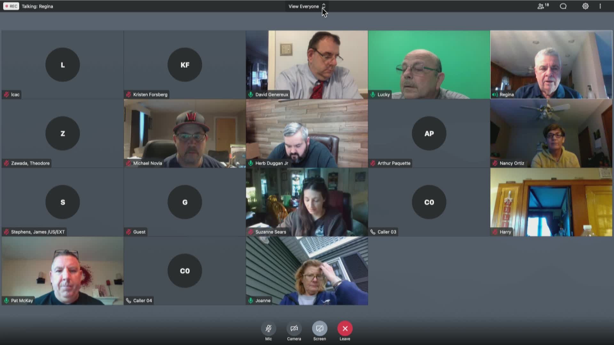This screenshot has width=614, height=345.
Task: Click muted mic icon beside Guest
Action: 129,232
